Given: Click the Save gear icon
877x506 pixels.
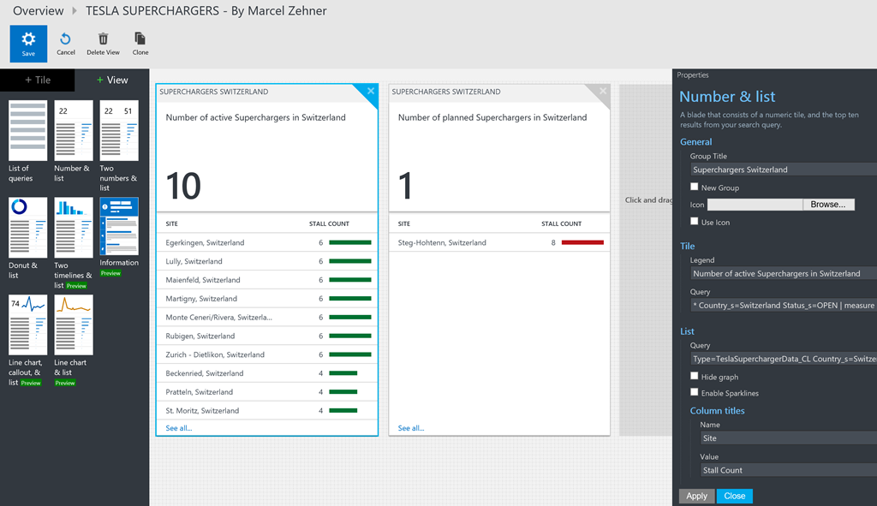Looking at the screenshot, I should click(x=28, y=39).
